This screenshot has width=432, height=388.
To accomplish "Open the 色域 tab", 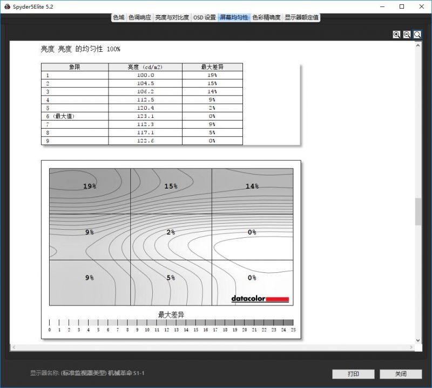I will pyautogui.click(x=119, y=17).
